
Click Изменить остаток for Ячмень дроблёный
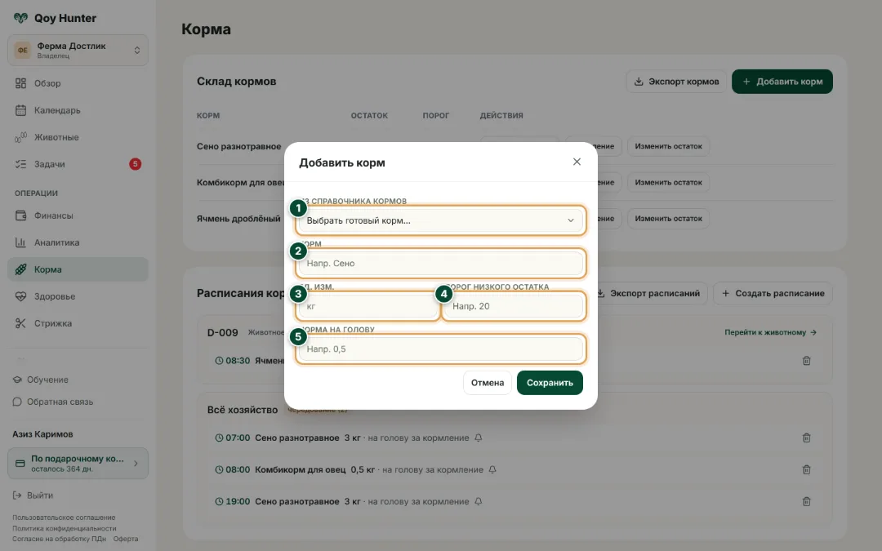pyautogui.click(x=668, y=218)
